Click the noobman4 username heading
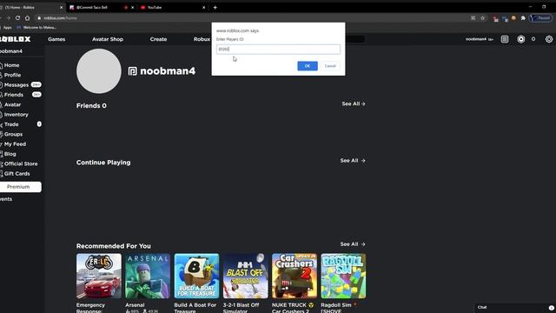This screenshot has height=313, width=556. 168,71
